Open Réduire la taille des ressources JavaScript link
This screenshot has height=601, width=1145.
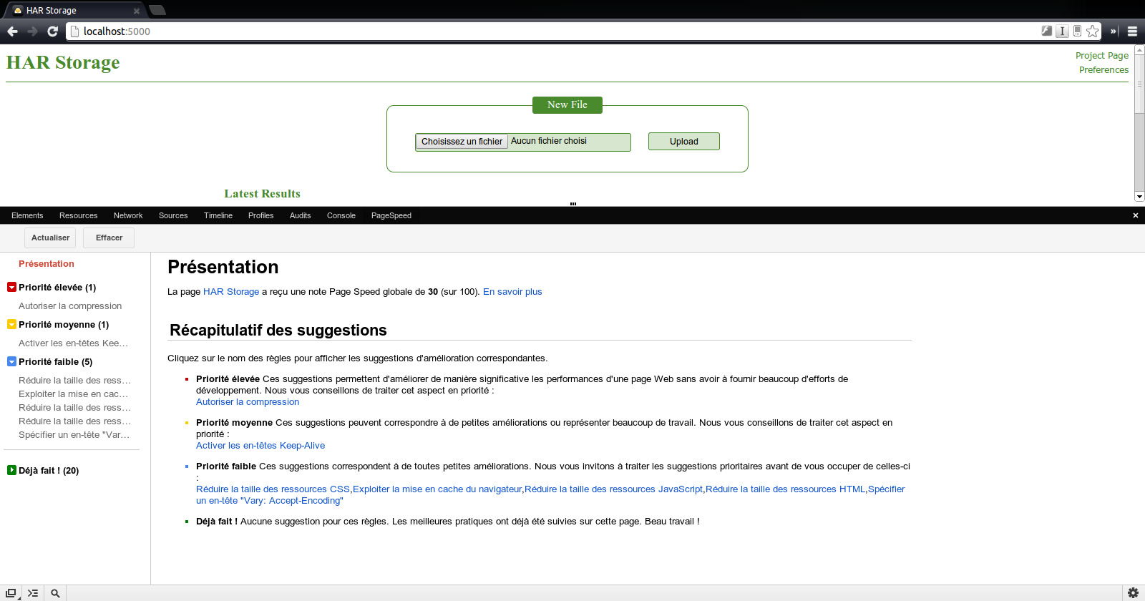pyautogui.click(x=614, y=489)
